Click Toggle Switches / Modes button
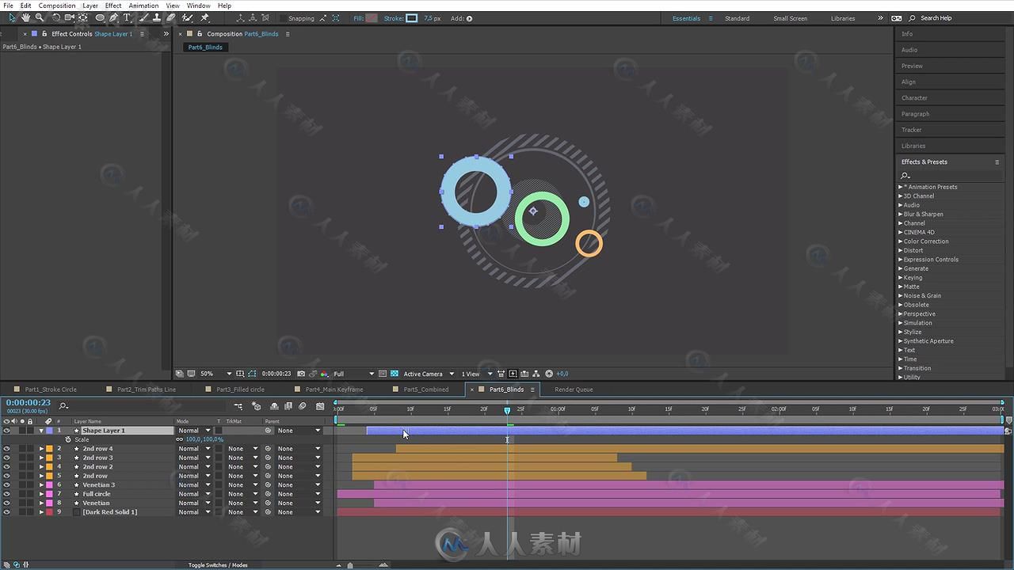Image resolution: width=1014 pixels, height=570 pixels. (x=218, y=565)
